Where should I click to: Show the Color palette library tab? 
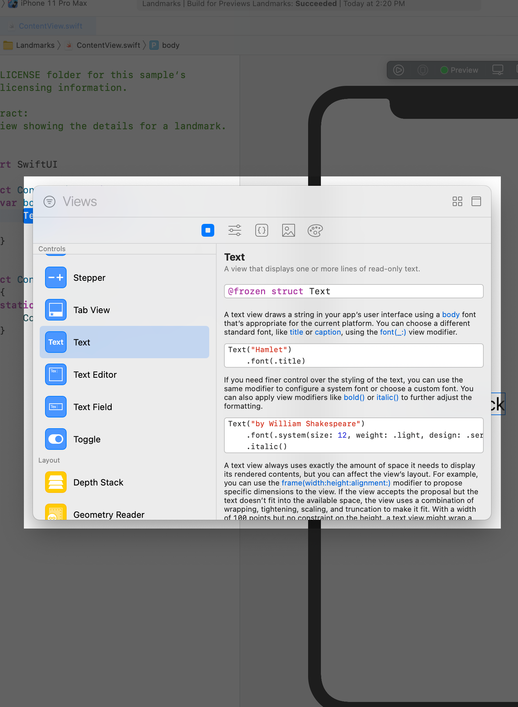coord(315,230)
